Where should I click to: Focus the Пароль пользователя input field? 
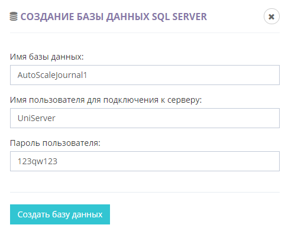click(145, 161)
